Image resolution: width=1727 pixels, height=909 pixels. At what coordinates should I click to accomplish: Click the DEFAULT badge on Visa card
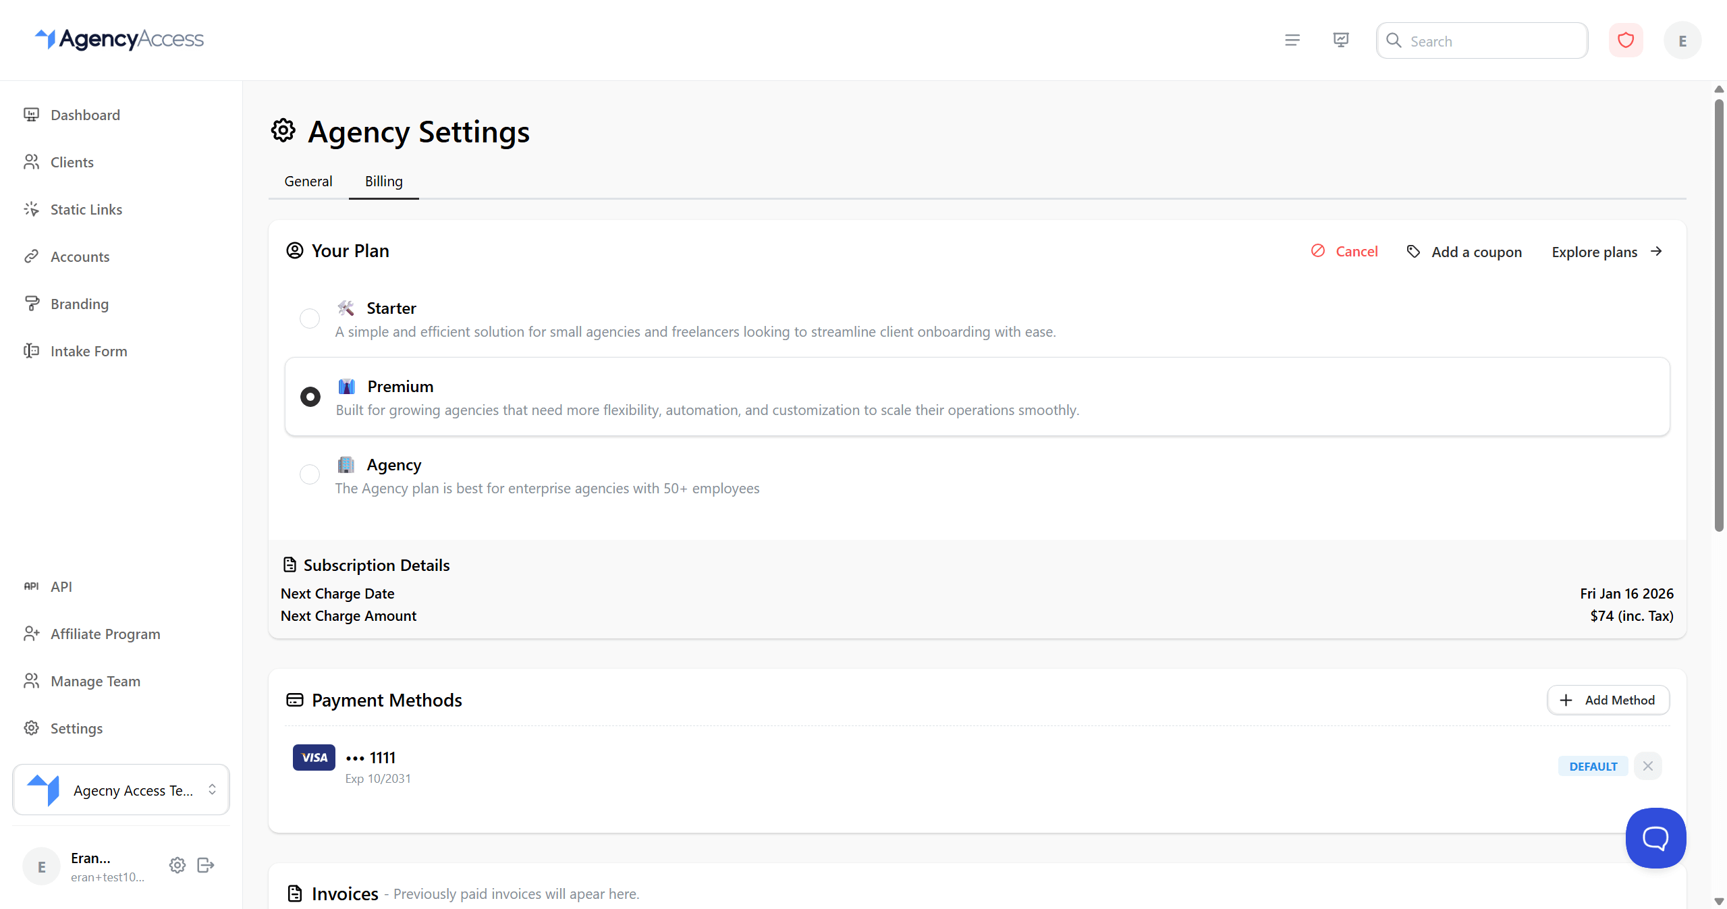pos(1593,766)
